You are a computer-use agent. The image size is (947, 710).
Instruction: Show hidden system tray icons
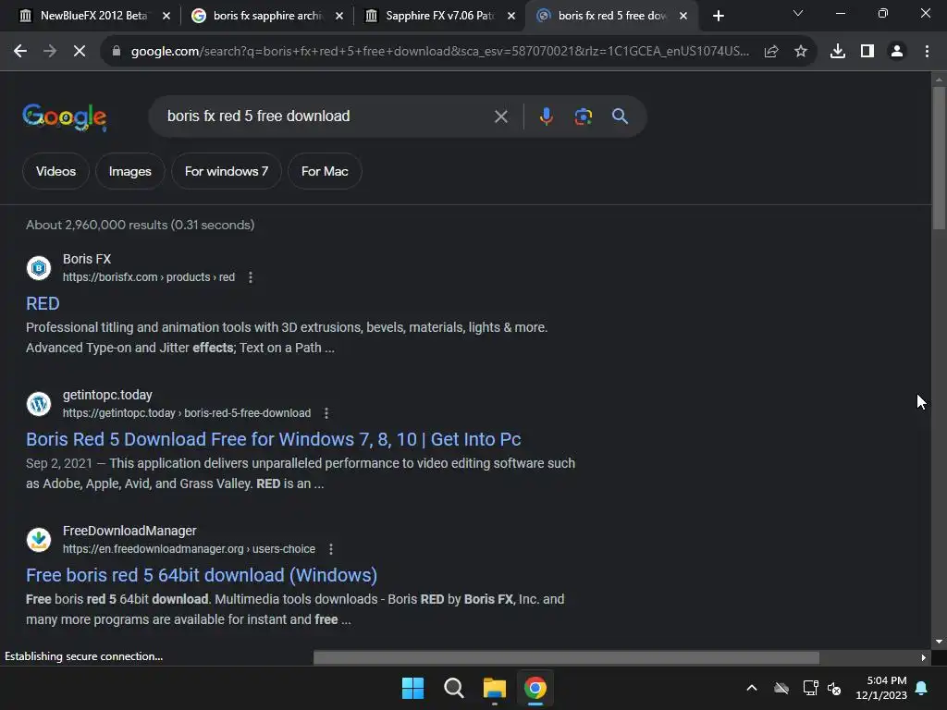tap(752, 688)
